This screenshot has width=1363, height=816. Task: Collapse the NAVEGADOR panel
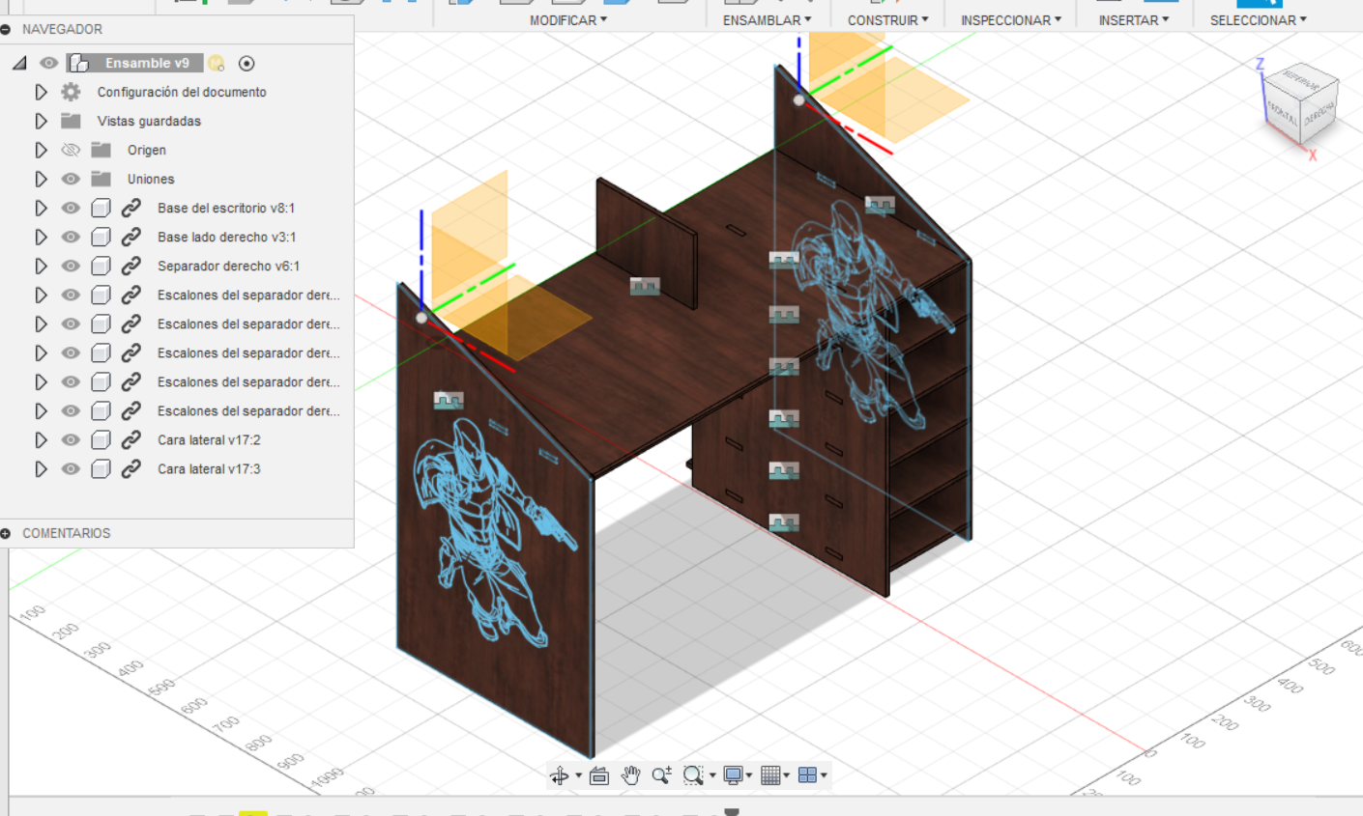coord(6,30)
